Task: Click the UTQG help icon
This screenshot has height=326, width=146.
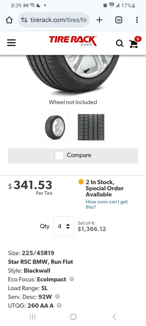Action: 59,305
